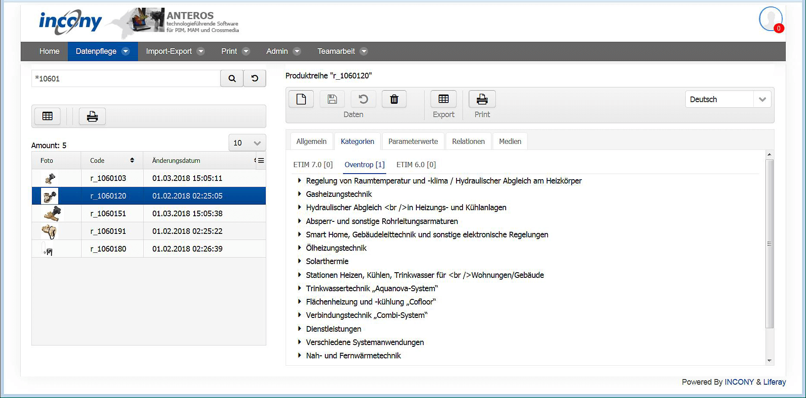
Task: Select Flächenheizung und -kühlung „Cofloor“ item
Action: point(371,302)
